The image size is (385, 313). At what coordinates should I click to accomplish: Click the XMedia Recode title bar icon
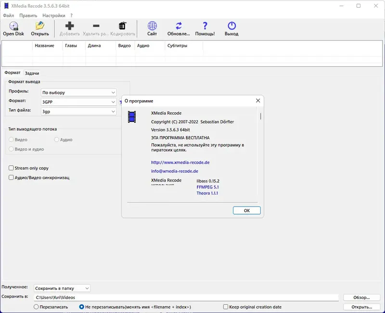(x=6, y=6)
